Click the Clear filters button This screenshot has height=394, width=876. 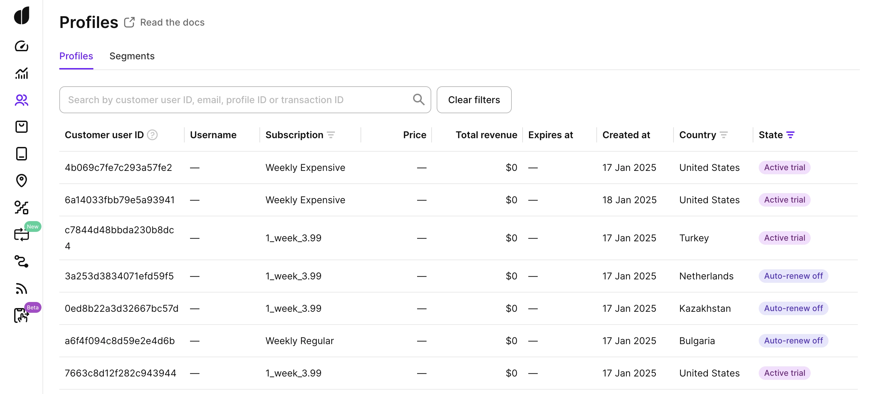474,100
